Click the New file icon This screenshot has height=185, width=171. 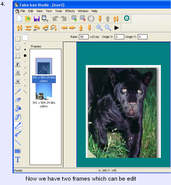(x=19, y=19)
